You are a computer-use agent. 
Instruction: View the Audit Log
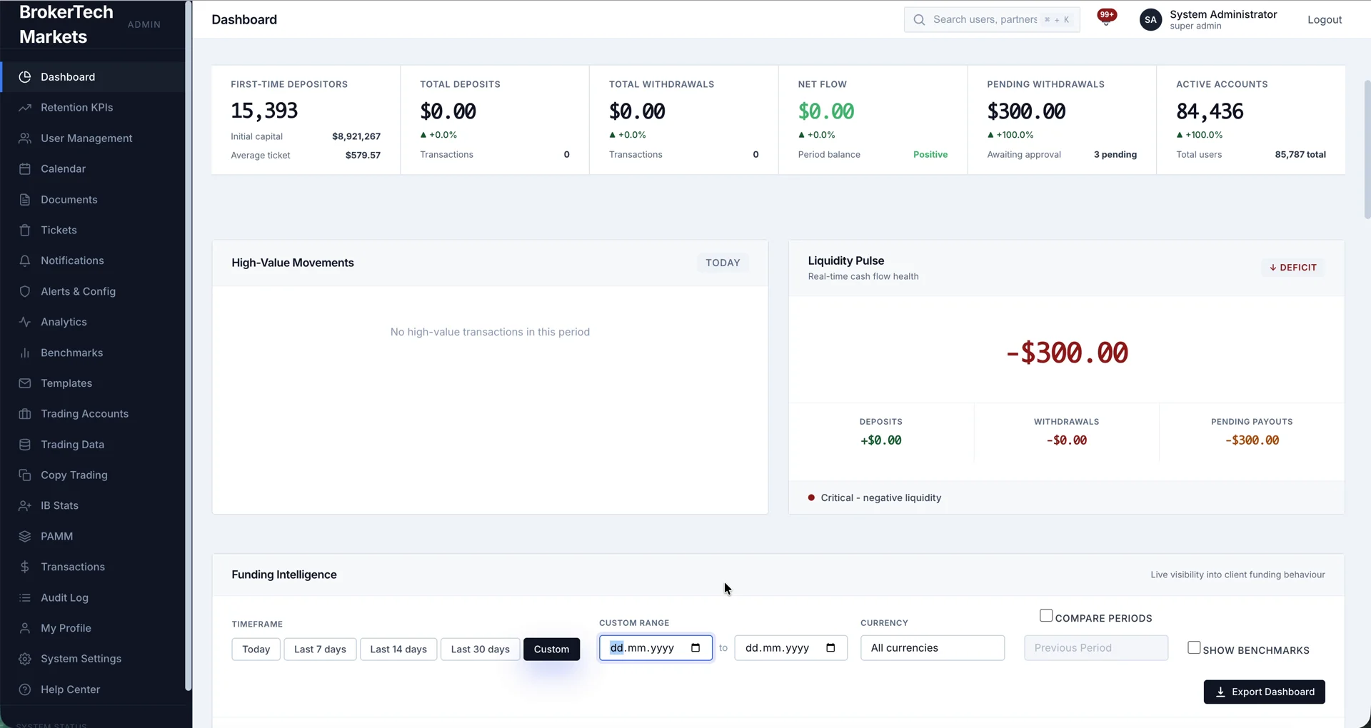pyautogui.click(x=64, y=597)
